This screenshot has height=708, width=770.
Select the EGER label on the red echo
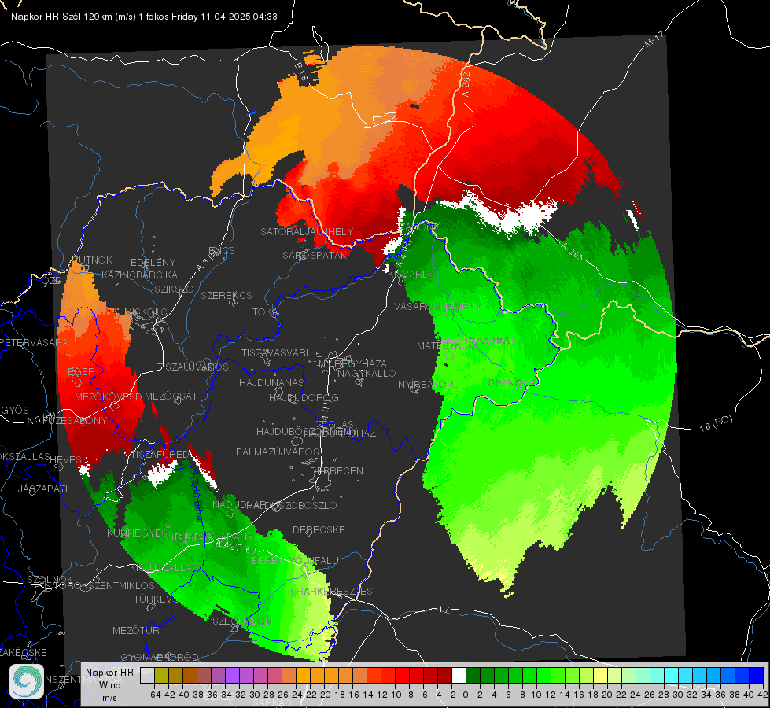[x=81, y=371]
